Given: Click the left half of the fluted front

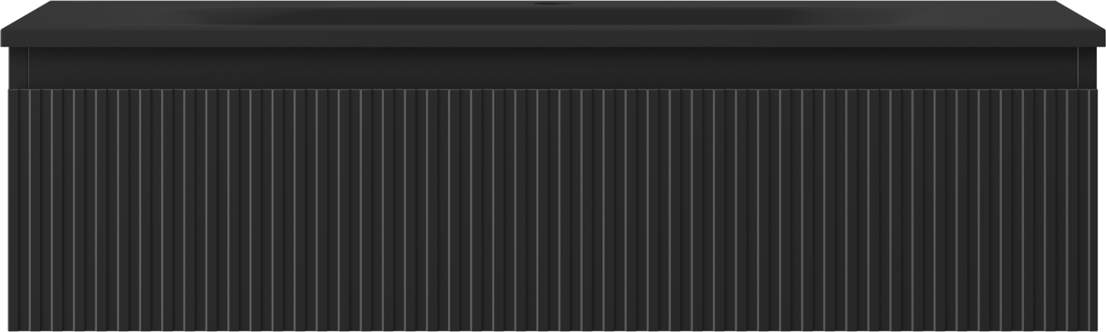Looking at the screenshot, I should (279, 210).
